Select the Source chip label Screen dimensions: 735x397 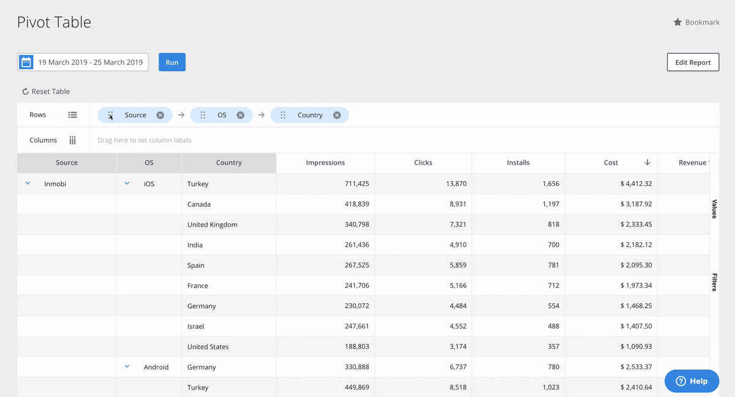click(135, 115)
